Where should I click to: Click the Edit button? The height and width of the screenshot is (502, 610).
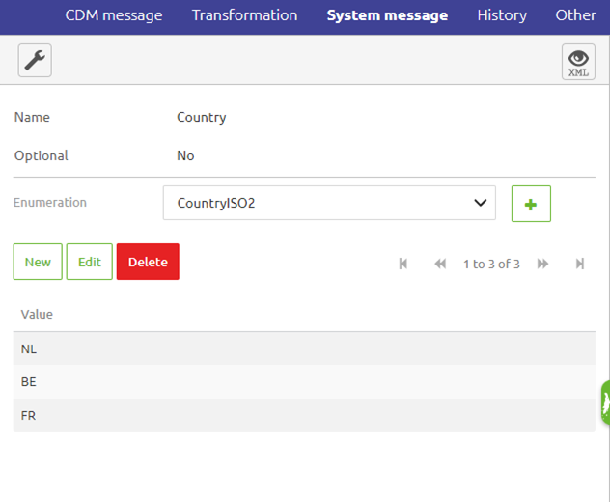click(x=90, y=262)
